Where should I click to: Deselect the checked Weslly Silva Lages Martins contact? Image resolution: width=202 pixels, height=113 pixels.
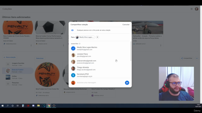point(73,48)
